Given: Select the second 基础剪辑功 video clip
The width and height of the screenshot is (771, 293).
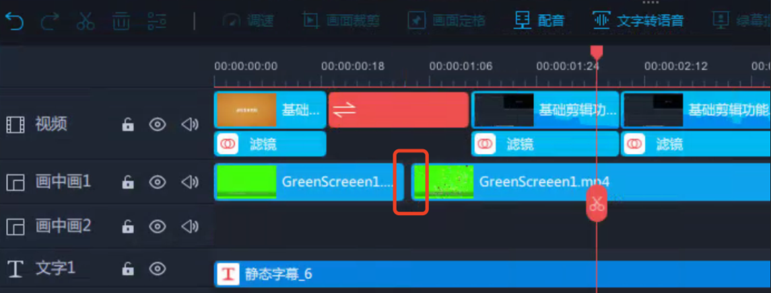Looking at the screenshot, I should pyautogui.click(x=545, y=110).
